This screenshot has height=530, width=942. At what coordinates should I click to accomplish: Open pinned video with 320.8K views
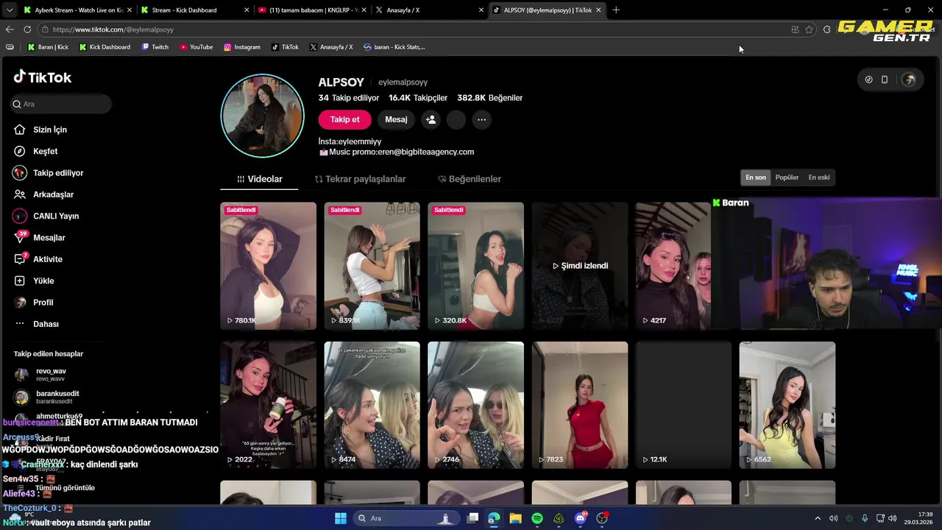(475, 266)
